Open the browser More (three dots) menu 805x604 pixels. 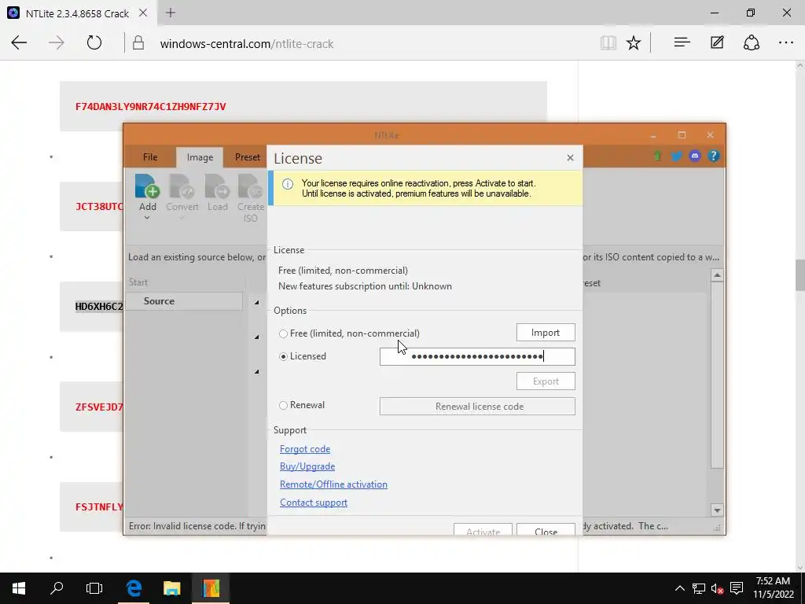(786, 42)
